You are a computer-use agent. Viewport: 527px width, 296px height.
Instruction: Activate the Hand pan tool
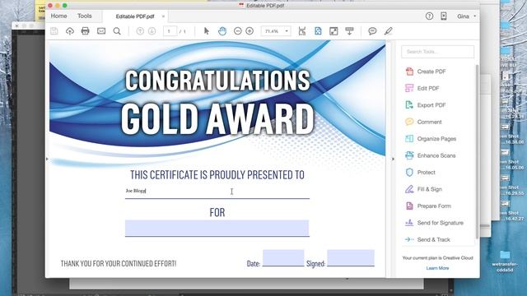point(222,31)
